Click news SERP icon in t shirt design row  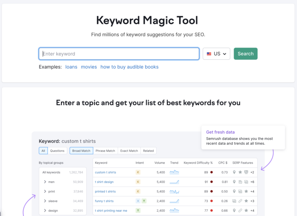[x=240, y=182]
